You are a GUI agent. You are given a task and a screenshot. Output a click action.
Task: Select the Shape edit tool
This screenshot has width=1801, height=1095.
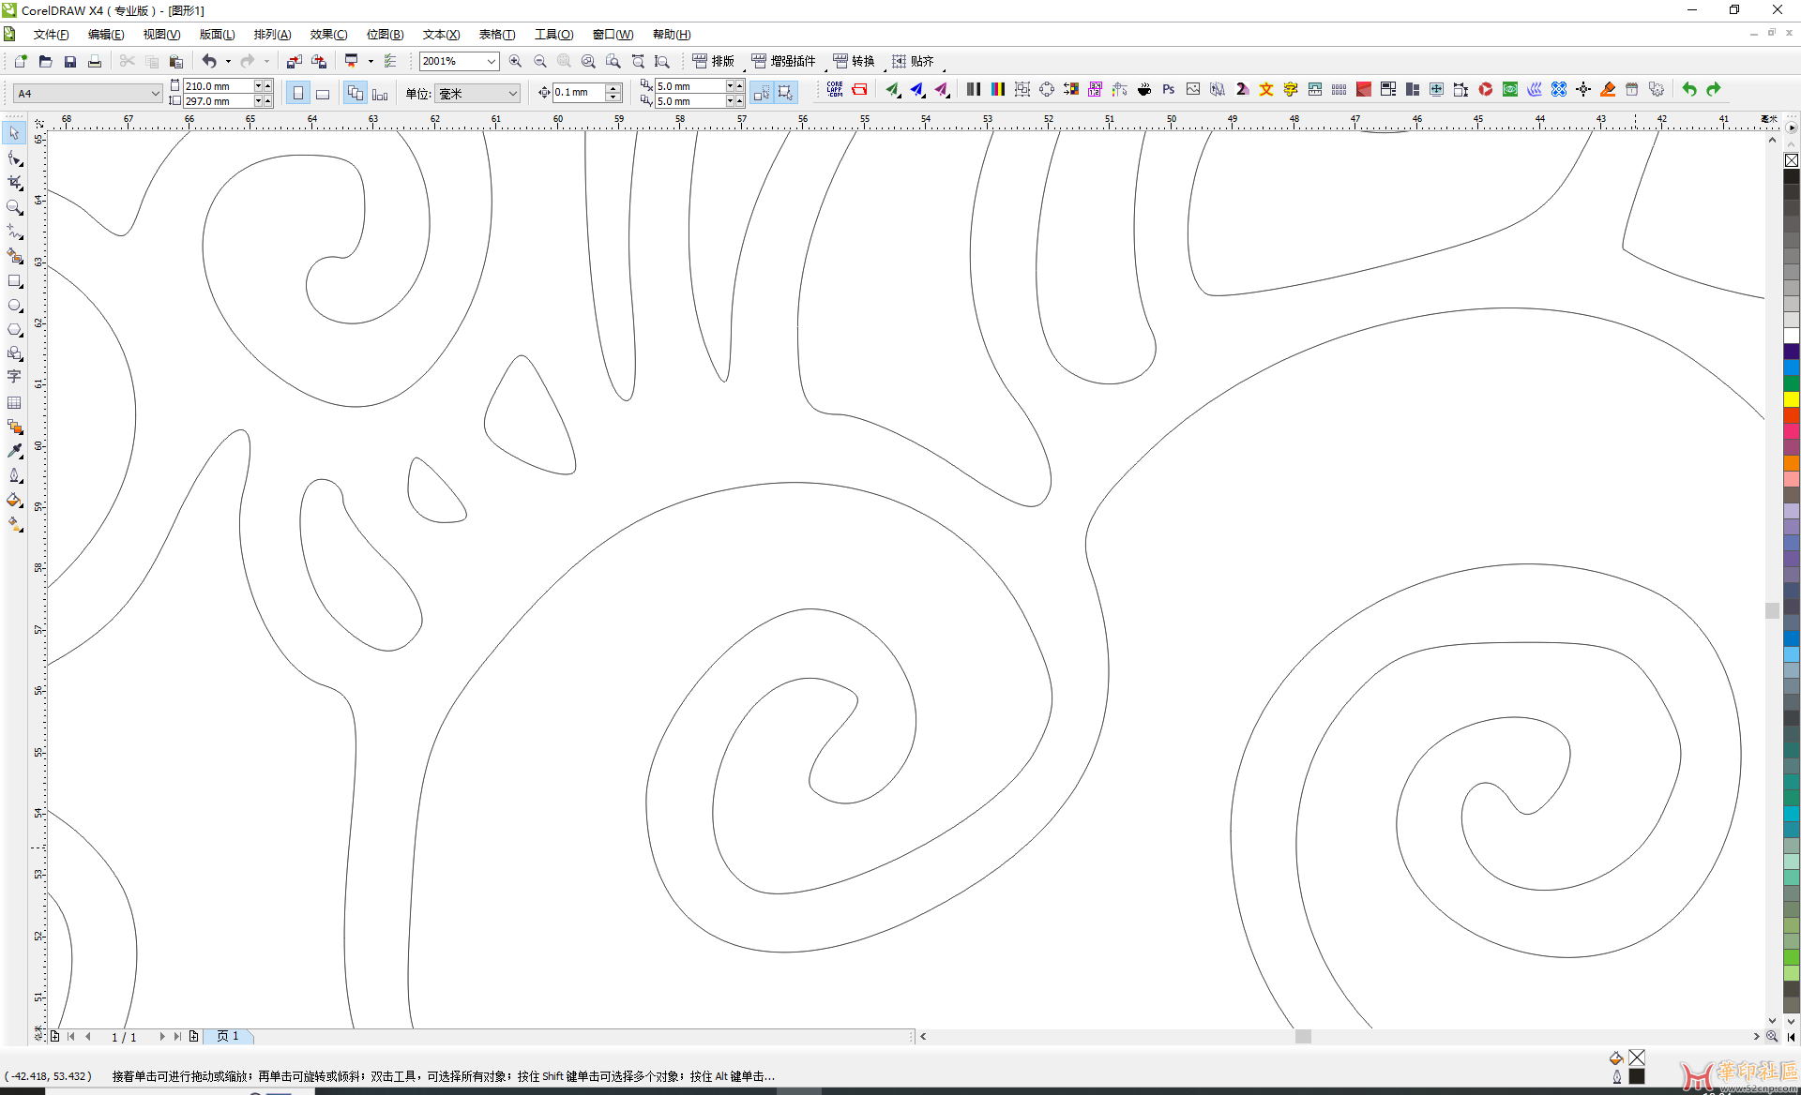[14, 157]
